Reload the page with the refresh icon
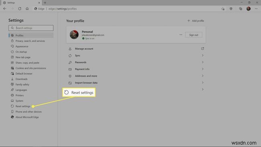 click(x=20, y=9)
